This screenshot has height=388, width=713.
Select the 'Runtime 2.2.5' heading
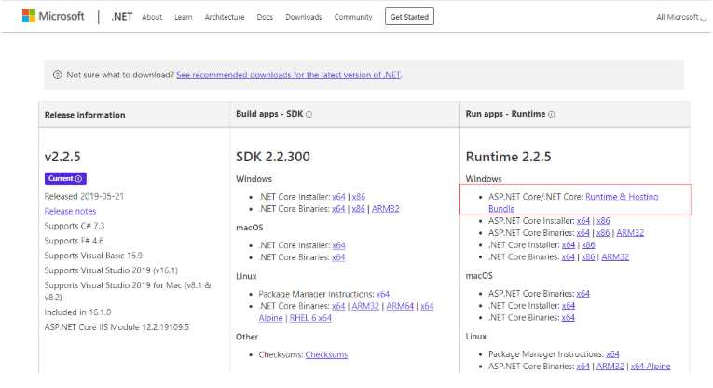click(508, 157)
